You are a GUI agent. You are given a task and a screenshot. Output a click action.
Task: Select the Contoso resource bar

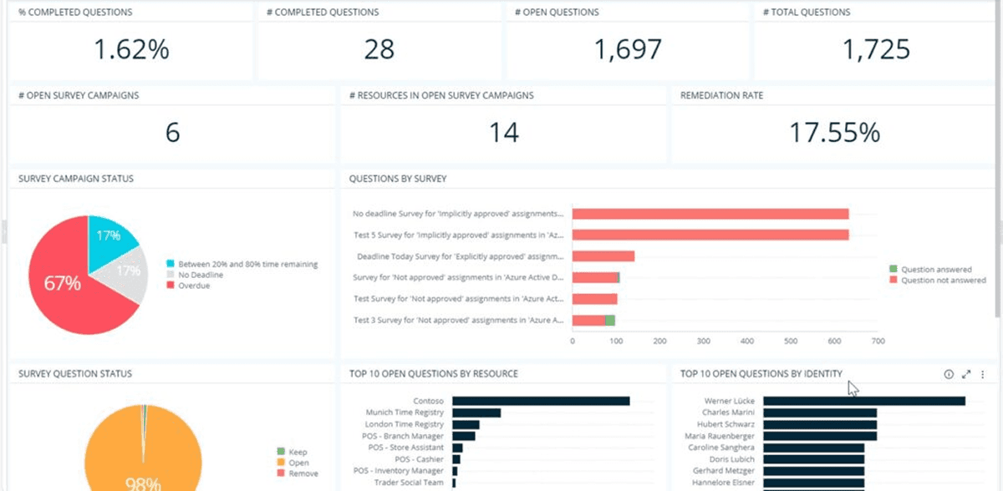coord(541,401)
